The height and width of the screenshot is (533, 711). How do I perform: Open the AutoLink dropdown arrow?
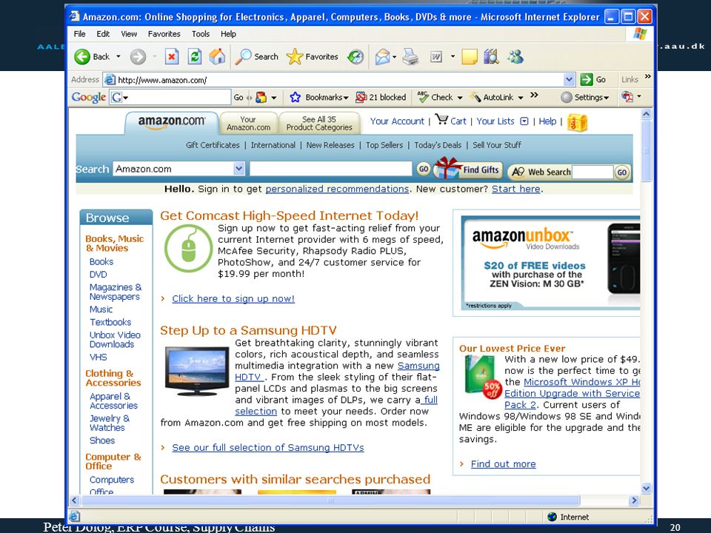tap(521, 98)
